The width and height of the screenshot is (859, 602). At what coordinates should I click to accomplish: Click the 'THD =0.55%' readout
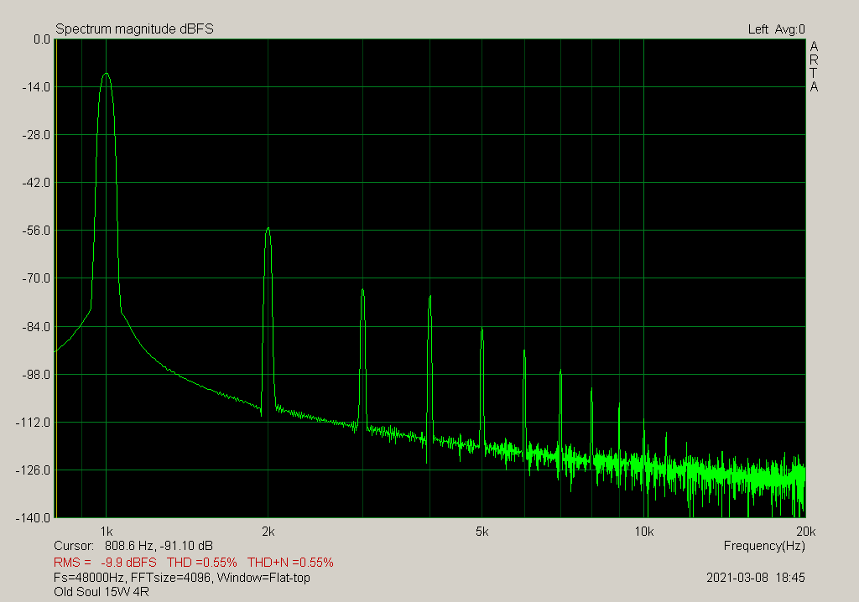coord(202,563)
